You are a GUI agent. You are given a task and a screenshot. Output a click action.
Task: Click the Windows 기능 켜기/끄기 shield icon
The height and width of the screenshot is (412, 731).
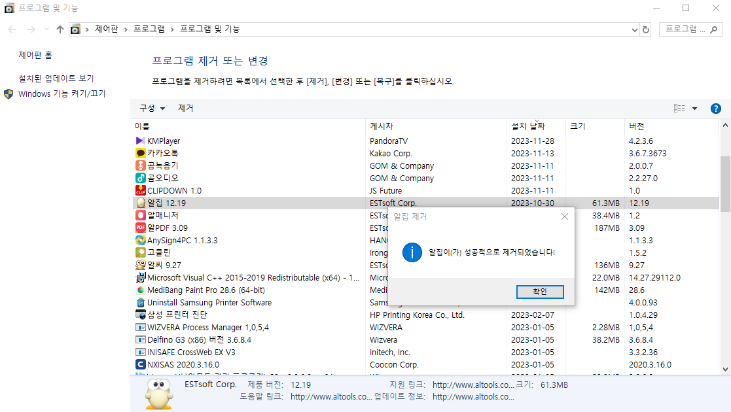tap(9, 94)
